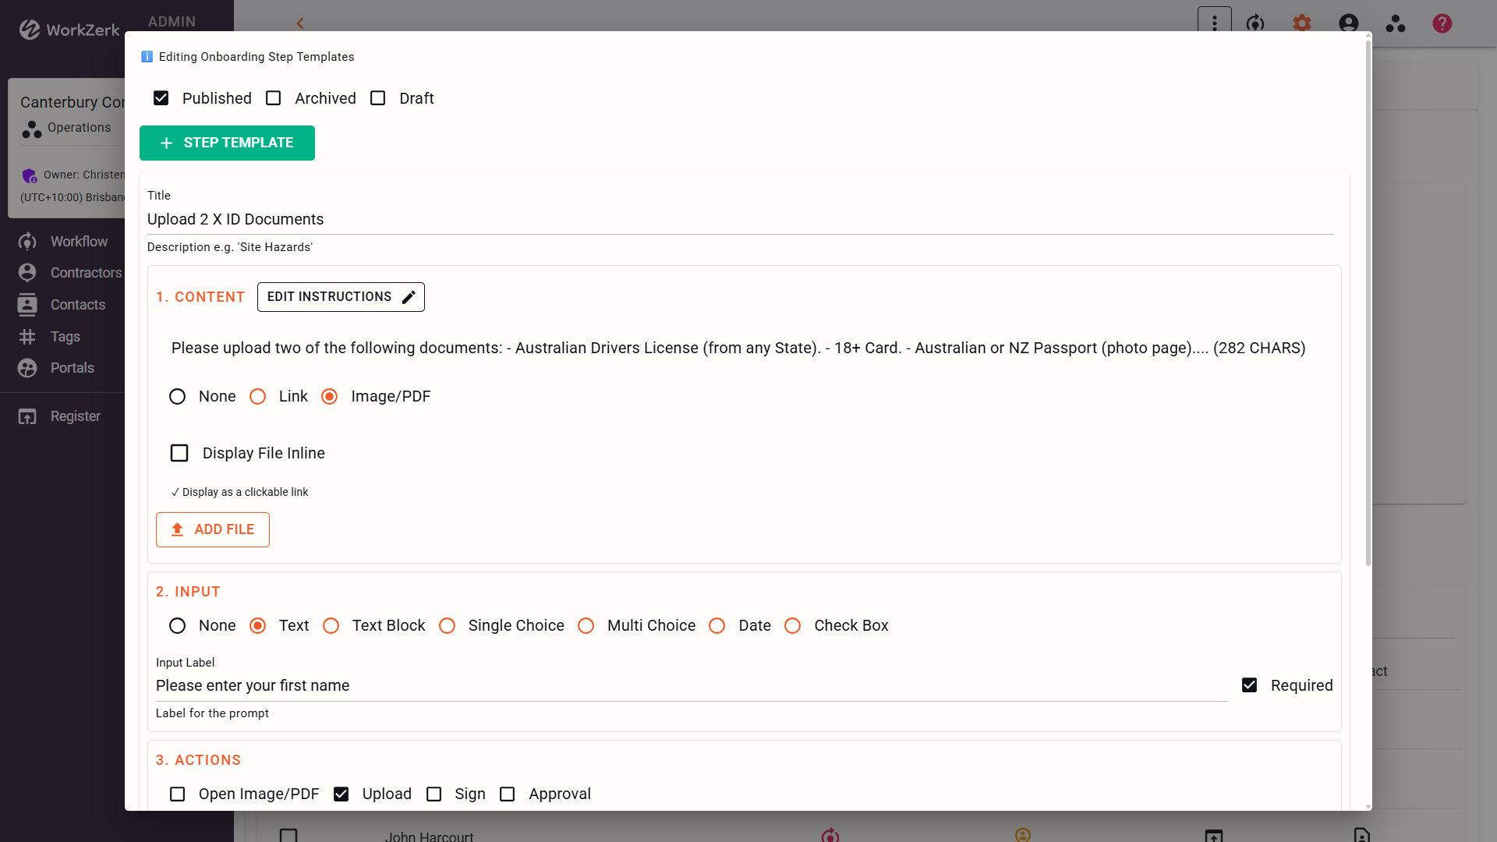Image resolution: width=1497 pixels, height=842 pixels.
Task: Click the pencil icon on Edit Instructions
Action: pyautogui.click(x=409, y=297)
